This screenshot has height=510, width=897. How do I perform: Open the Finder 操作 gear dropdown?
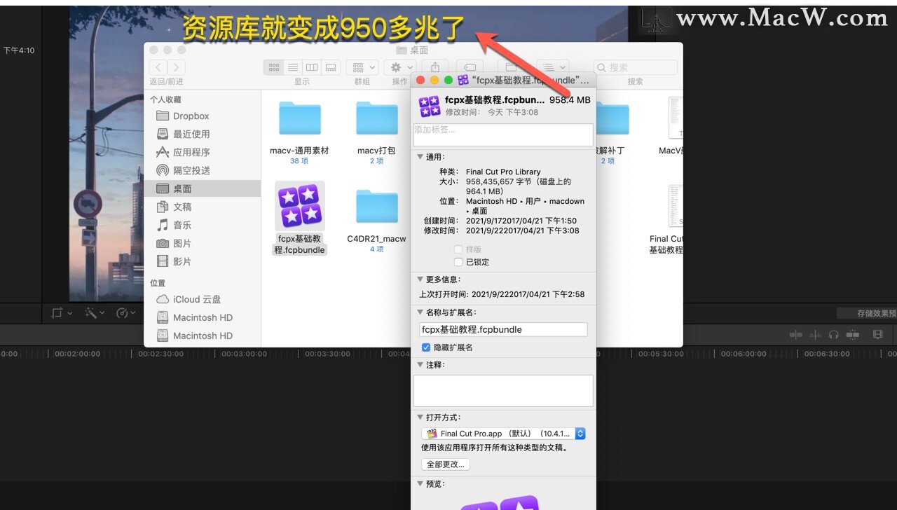point(399,67)
